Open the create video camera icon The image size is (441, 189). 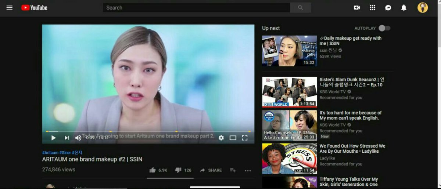tap(356, 8)
